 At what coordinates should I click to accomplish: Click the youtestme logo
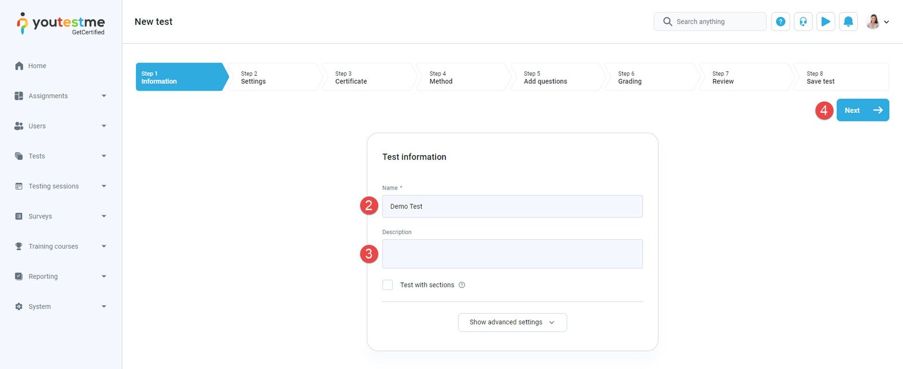[61, 24]
